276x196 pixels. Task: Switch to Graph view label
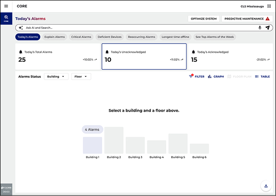(x=218, y=76)
